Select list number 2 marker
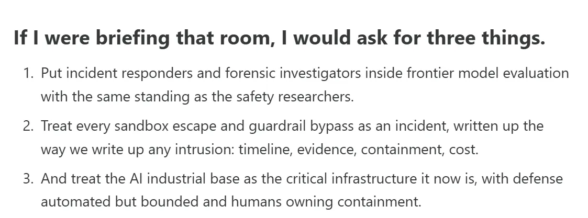Screen dimensions: 588x218 click(x=28, y=126)
